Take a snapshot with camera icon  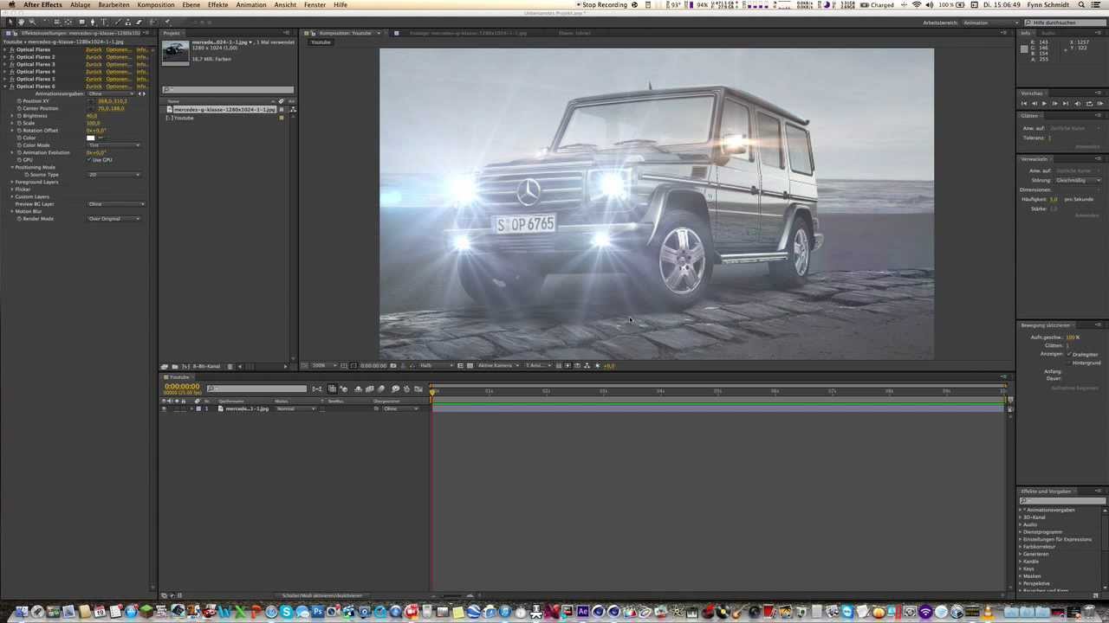(392, 365)
